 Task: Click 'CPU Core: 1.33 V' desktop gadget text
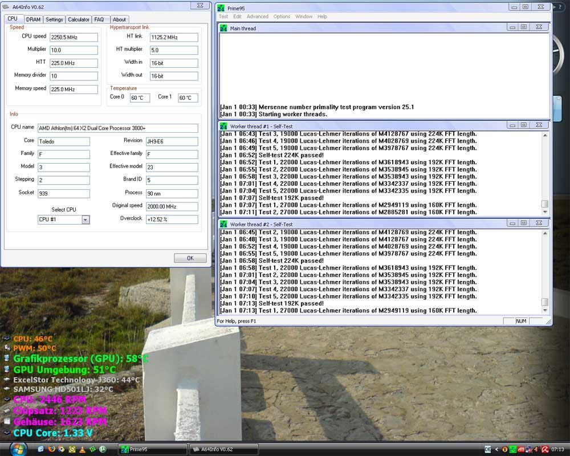[52, 433]
